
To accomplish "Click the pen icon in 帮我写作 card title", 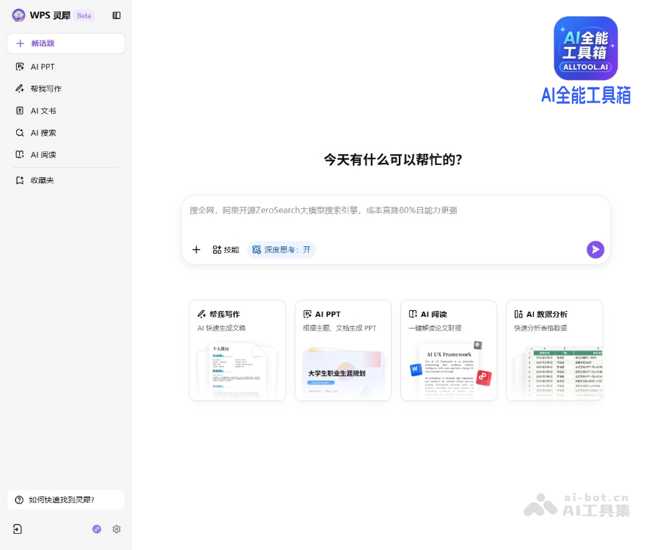I will pyautogui.click(x=202, y=314).
